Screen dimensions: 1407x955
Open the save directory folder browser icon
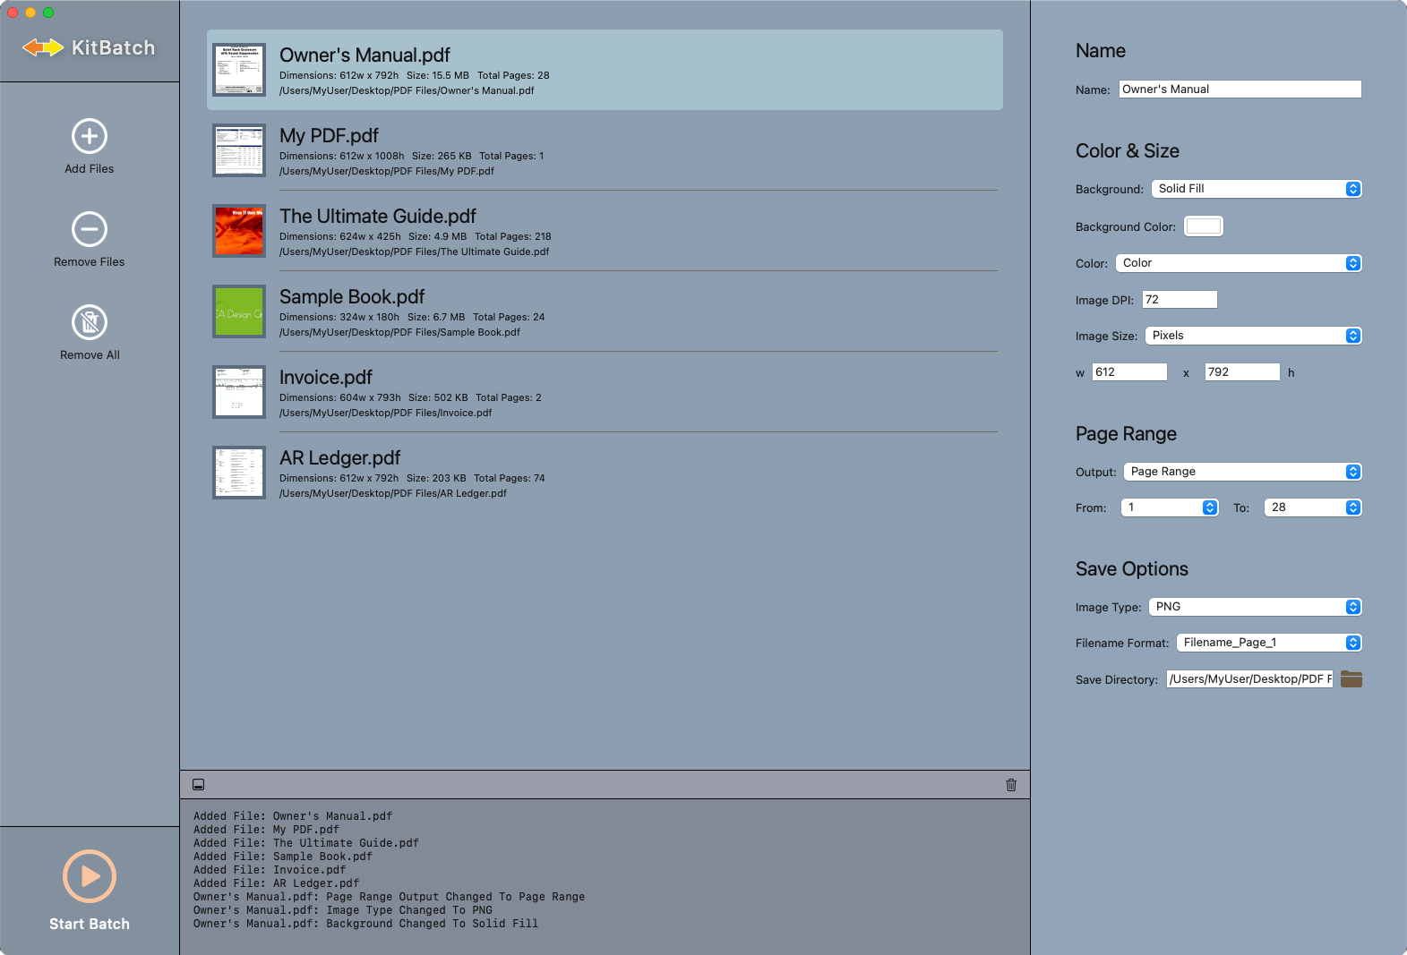click(1351, 679)
